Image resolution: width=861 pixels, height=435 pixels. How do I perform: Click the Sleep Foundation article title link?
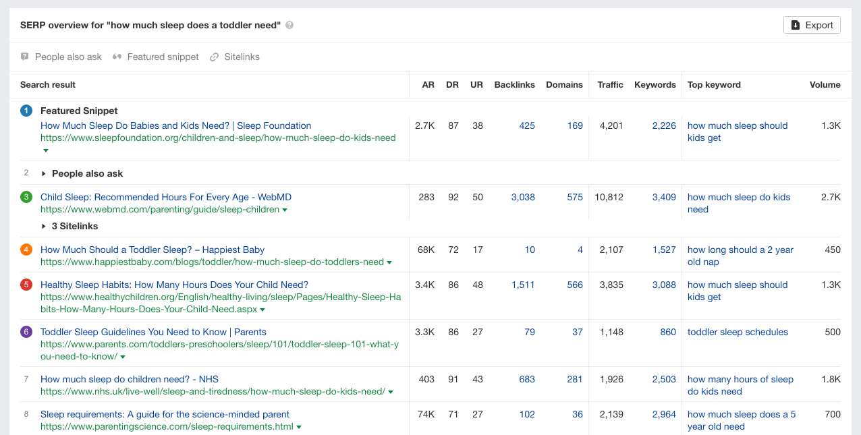tap(175, 125)
